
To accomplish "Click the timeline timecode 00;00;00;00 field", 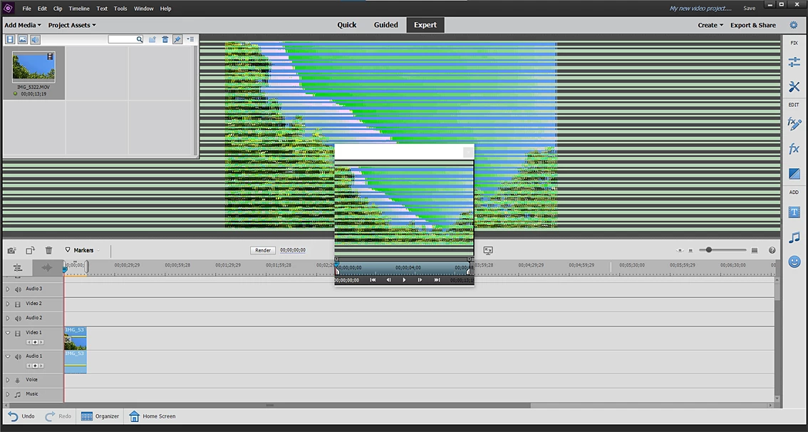I will (293, 250).
